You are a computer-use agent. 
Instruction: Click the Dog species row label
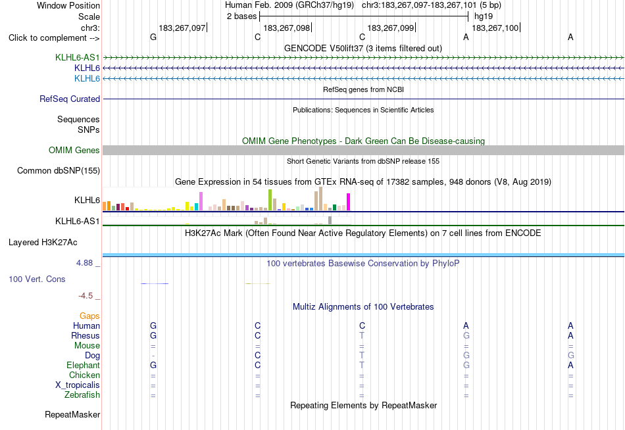[x=92, y=356]
